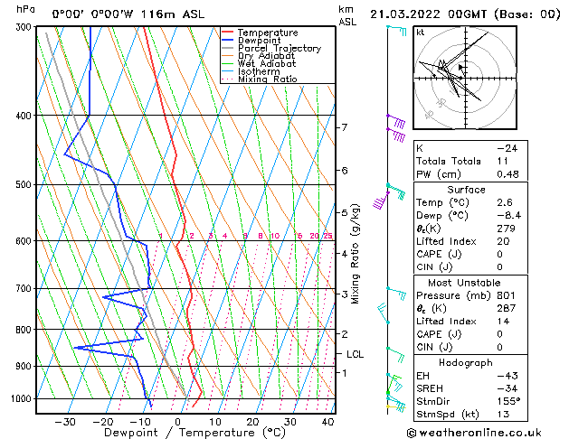This screenshot has width=569, height=439.
Task: Click the Most Unstable Lifted Index value 14
Action: (503, 322)
